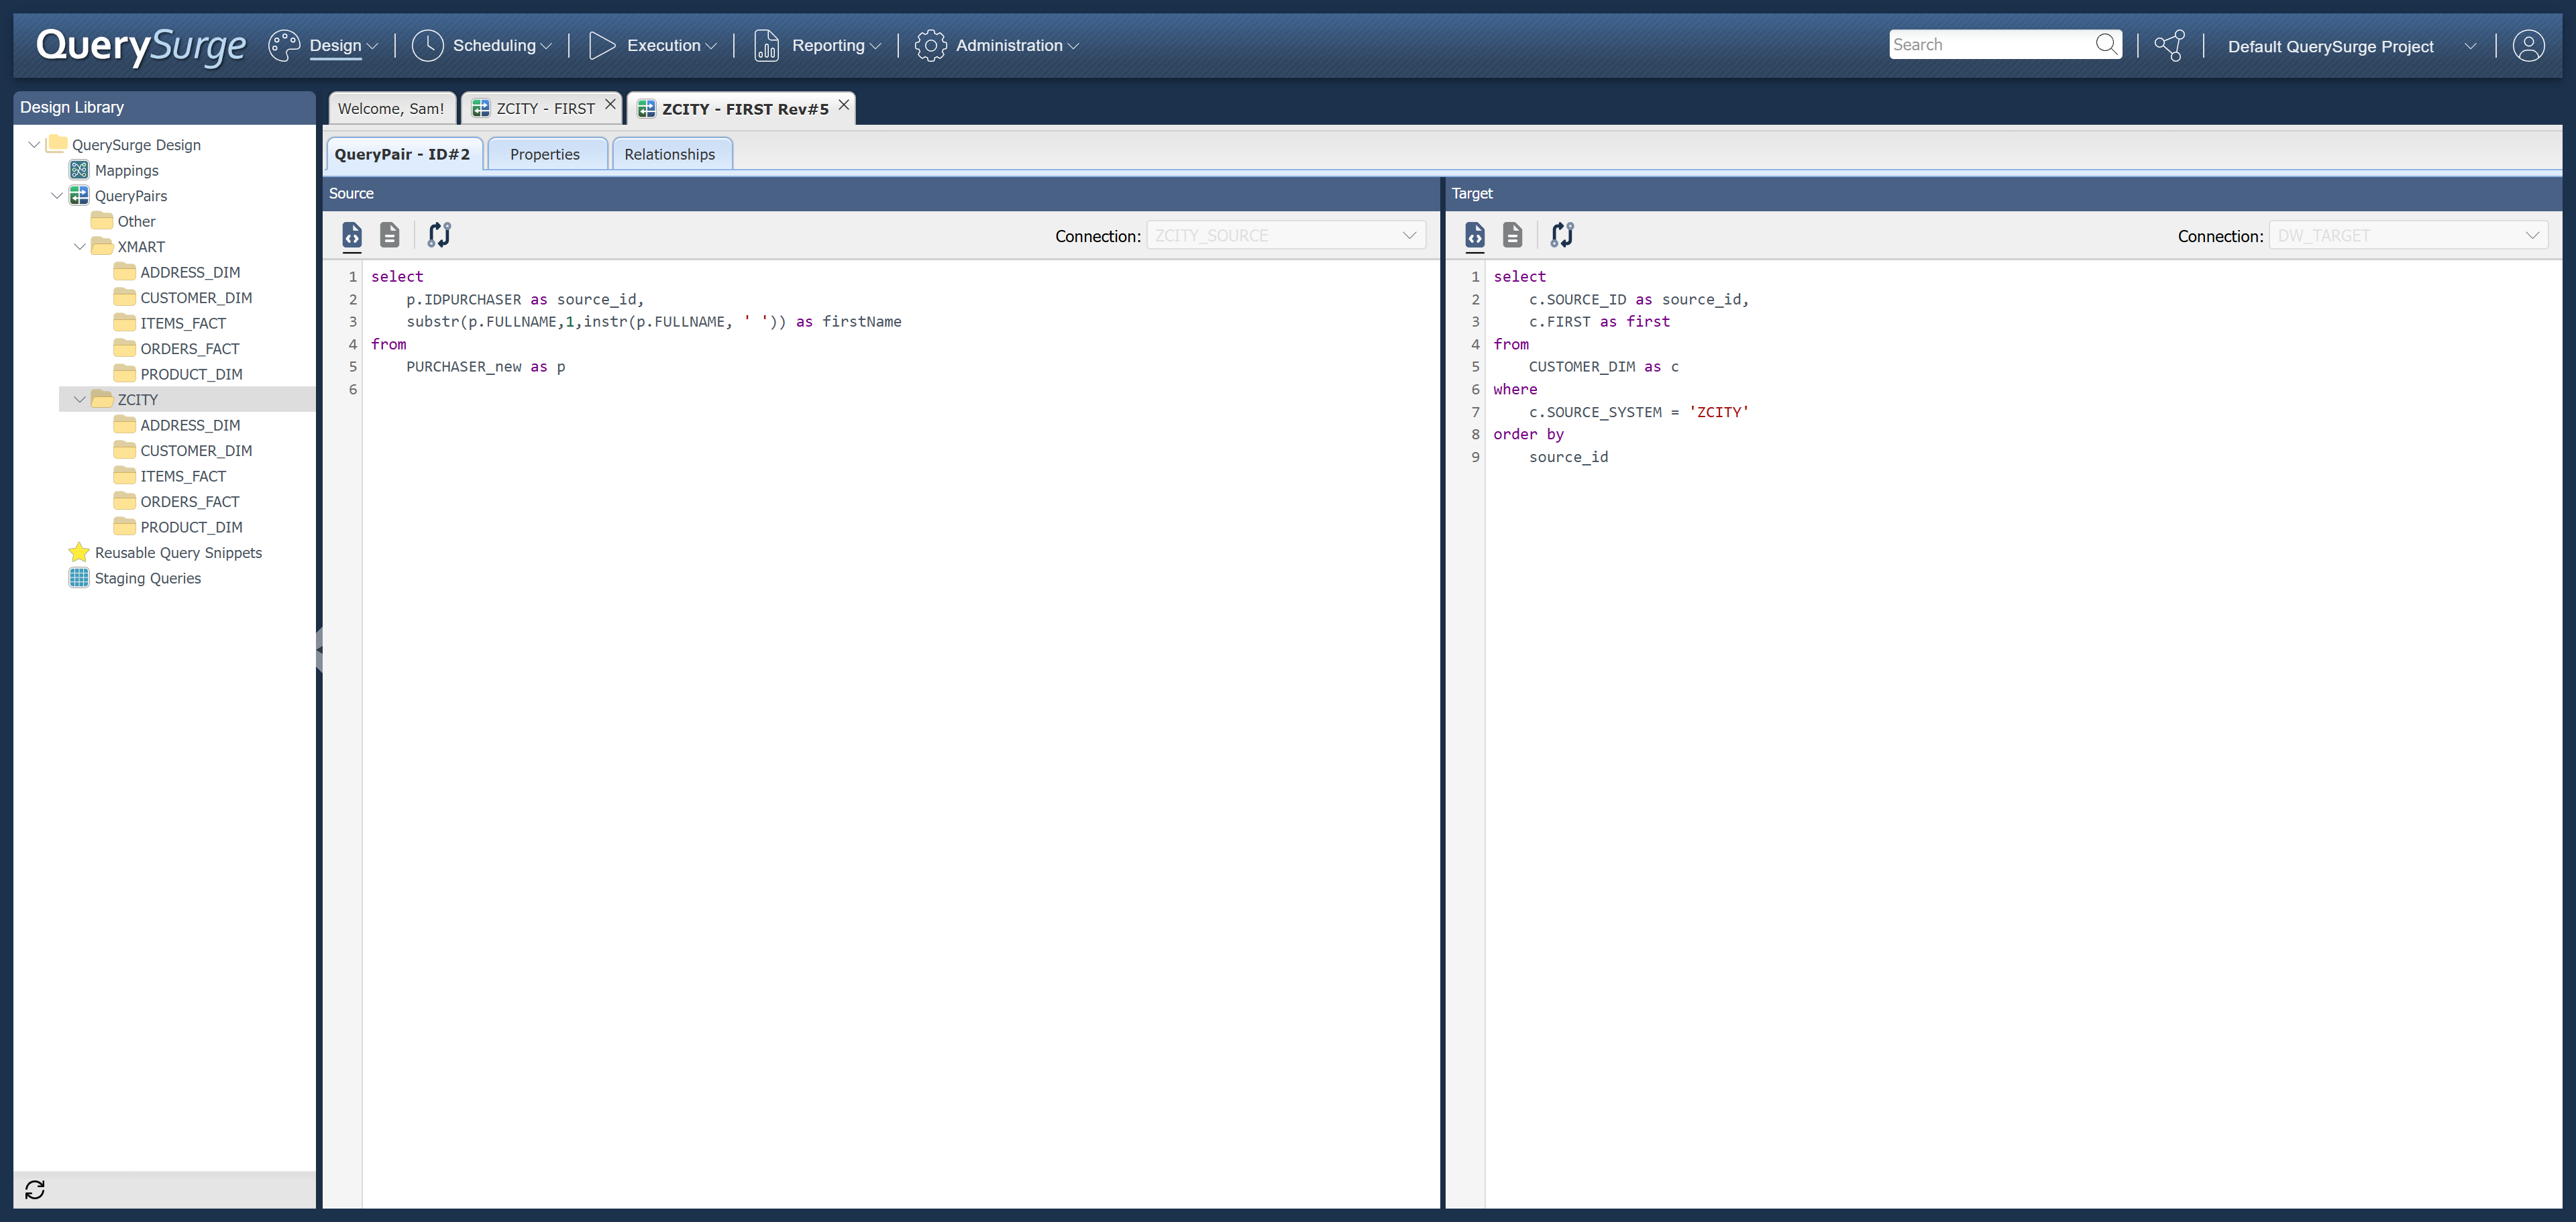The height and width of the screenshot is (1222, 2576).
Task: Collapse the XMART folder
Action: coord(80,246)
